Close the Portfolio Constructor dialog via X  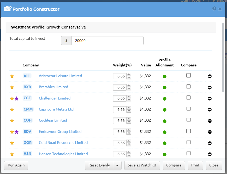[220, 9]
